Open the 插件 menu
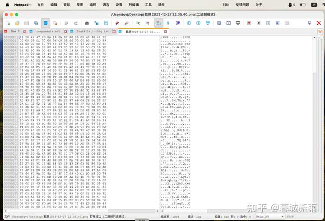This screenshot has height=221, width=325. click(x=162, y=5)
